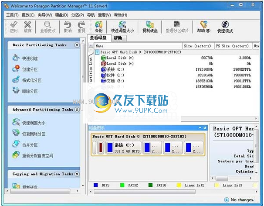Click the NTFS blue legend swatch

pos(96,185)
